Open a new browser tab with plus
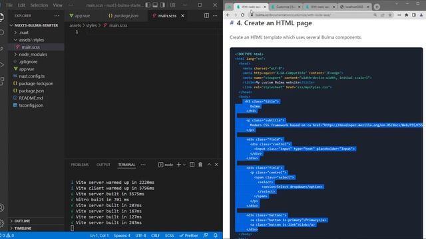This screenshot has height=239, width=426. (377, 7)
